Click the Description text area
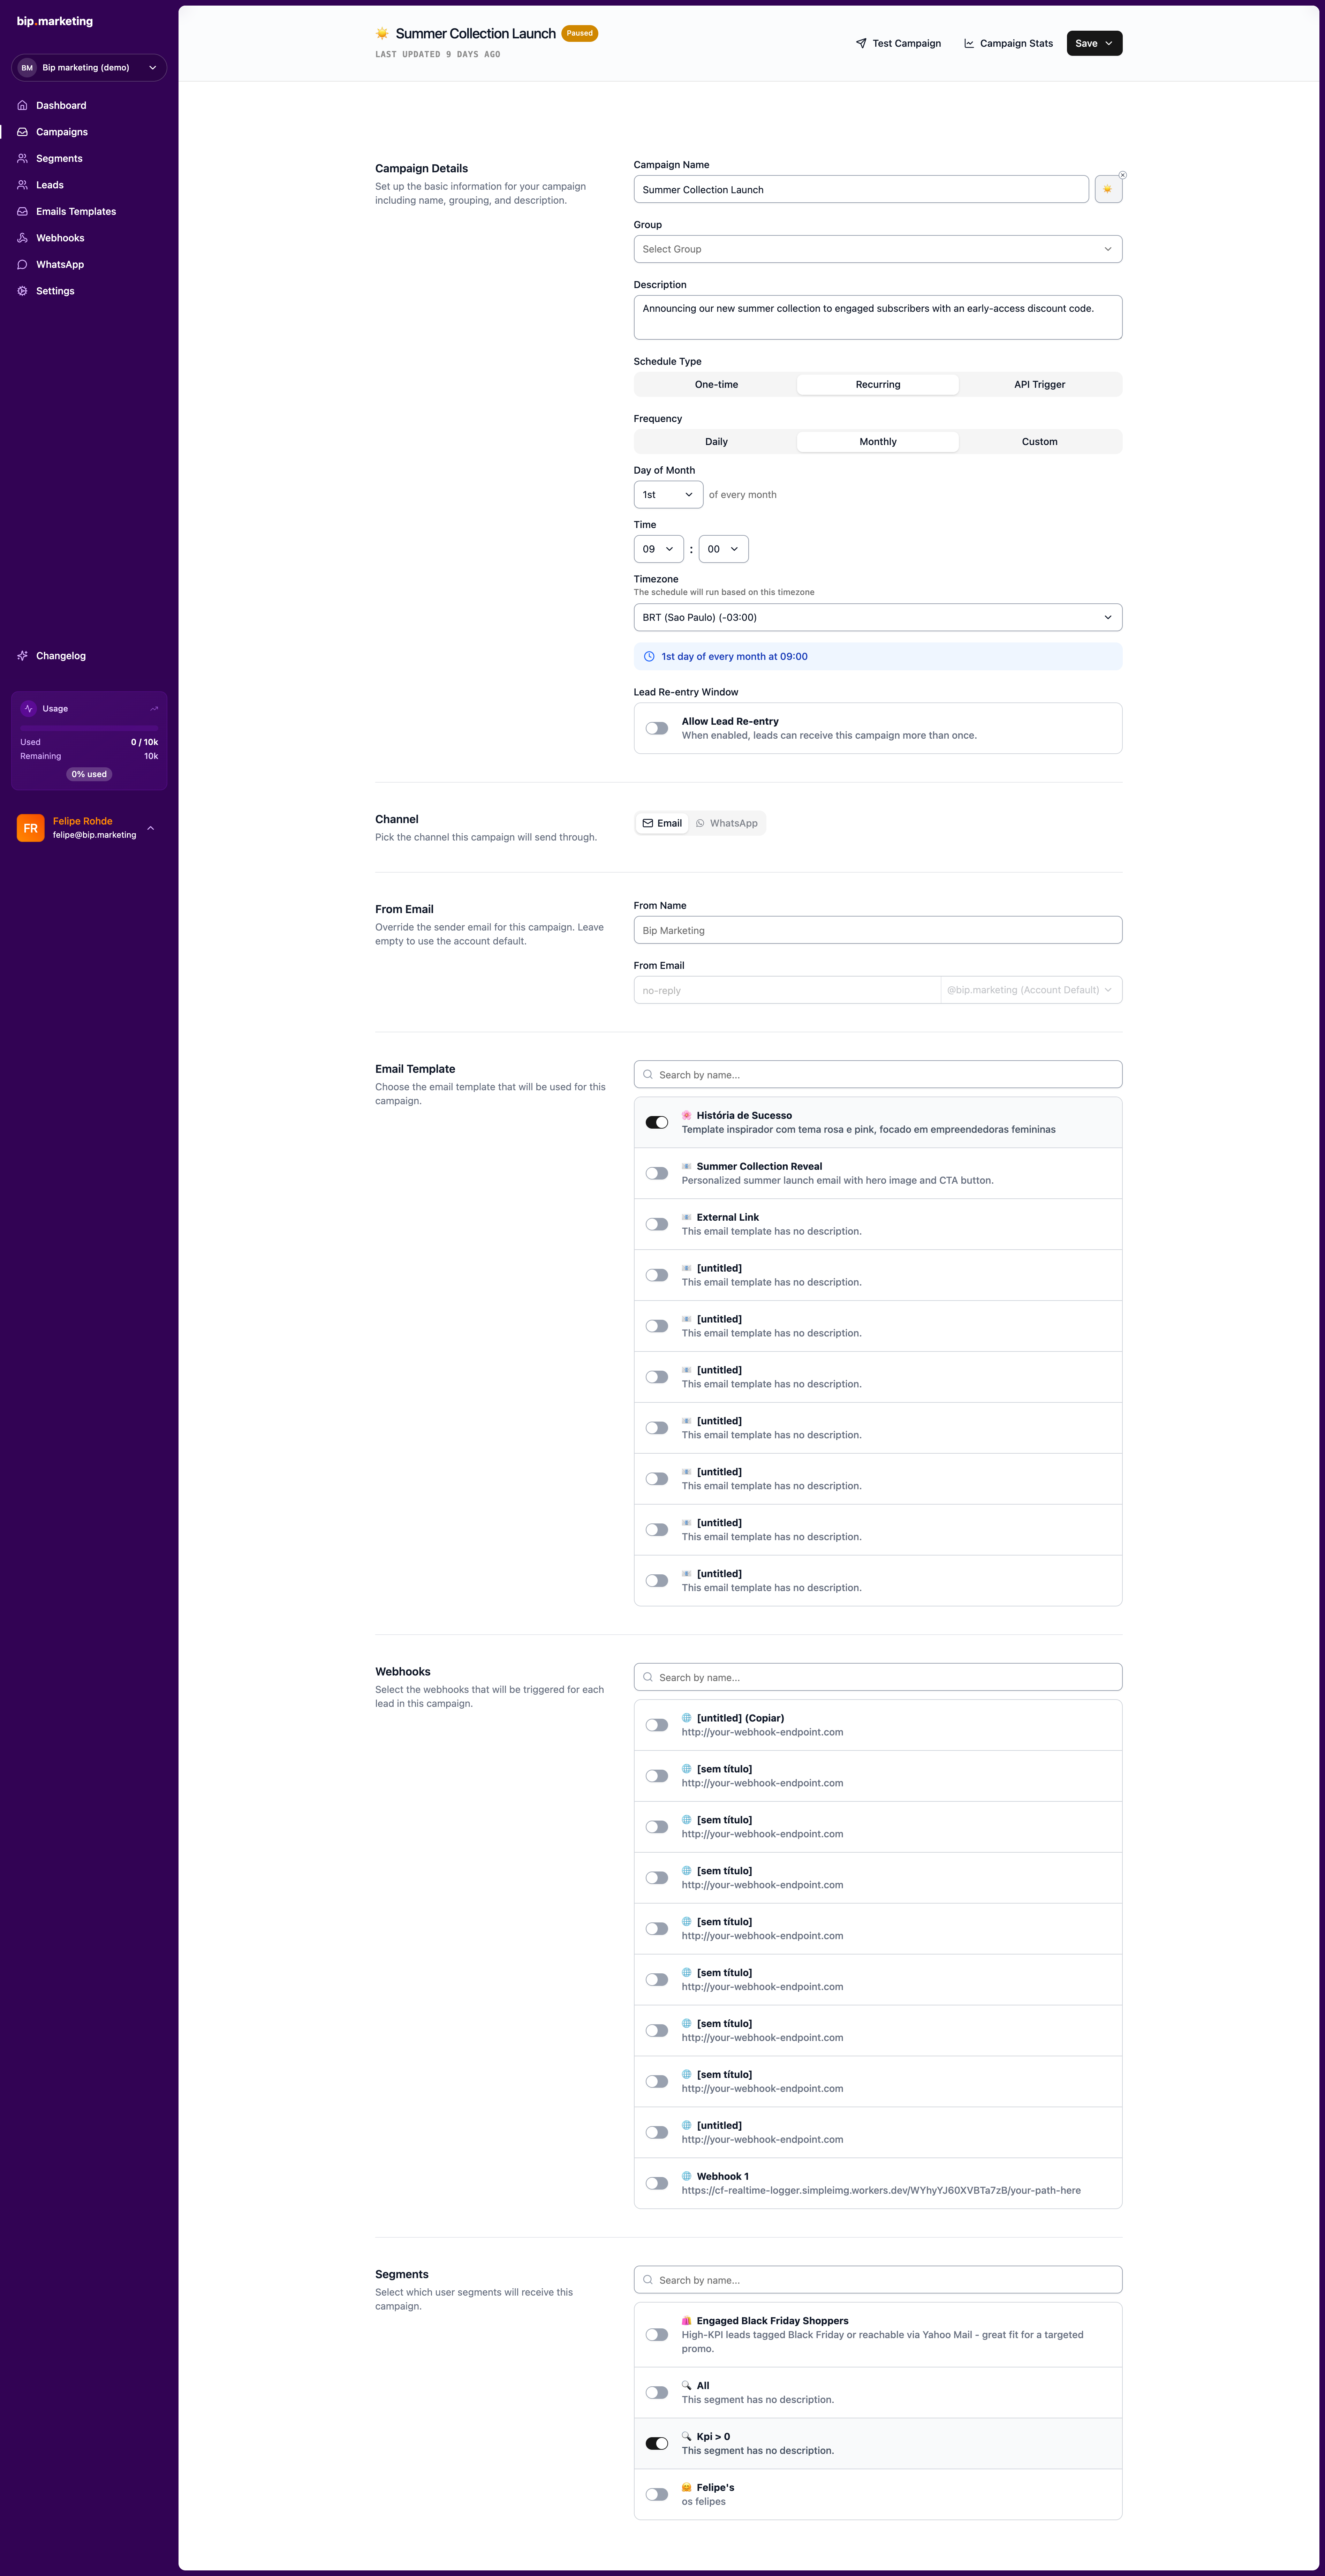This screenshot has width=1325, height=2576. (x=878, y=317)
